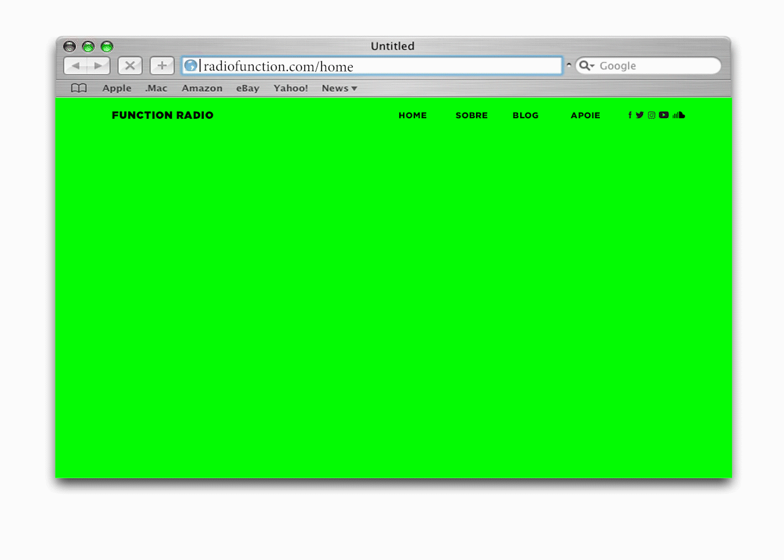
Task: Open the SOBRE navigation item
Action: (x=472, y=115)
